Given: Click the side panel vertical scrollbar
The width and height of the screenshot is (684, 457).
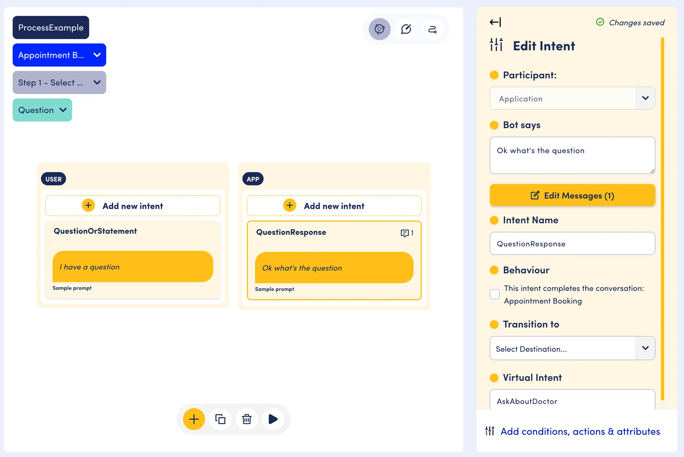Looking at the screenshot, I should coord(662,219).
